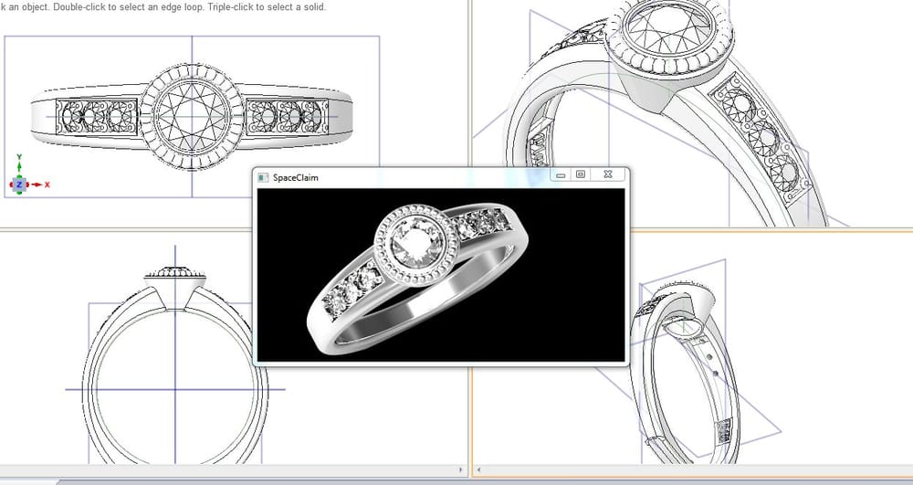Maximize the SpaceClaim render preview window
913x485 pixels.
click(581, 174)
